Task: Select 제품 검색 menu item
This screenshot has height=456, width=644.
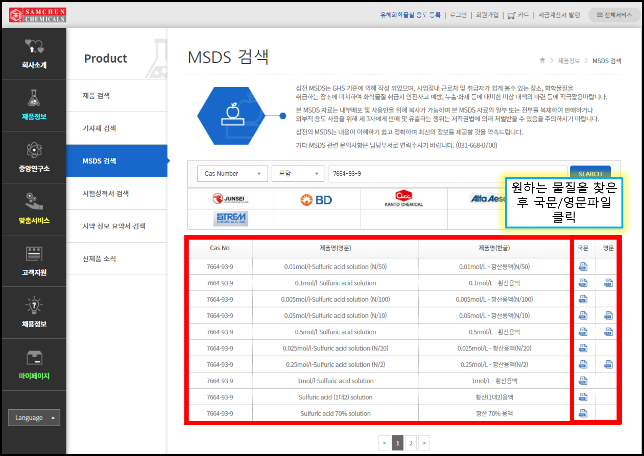Action: pos(96,96)
